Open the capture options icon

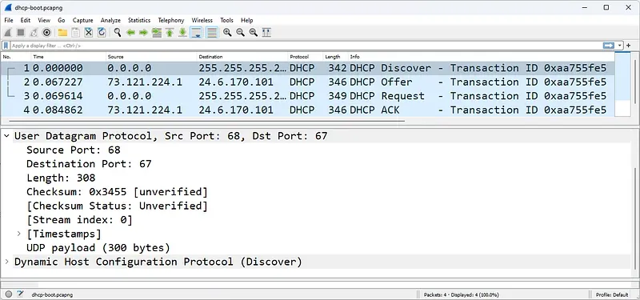pyautogui.click(x=47, y=33)
